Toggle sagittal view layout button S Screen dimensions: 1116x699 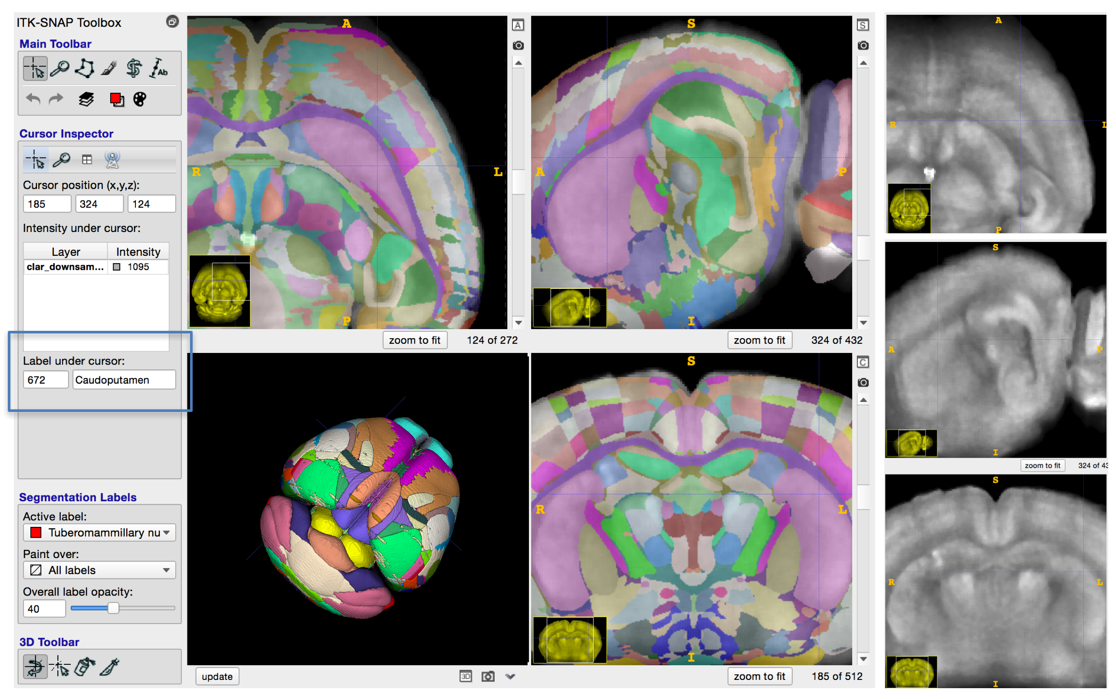click(863, 25)
